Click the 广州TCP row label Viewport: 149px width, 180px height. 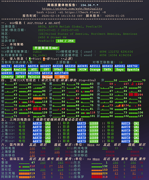[x=8, y=138]
